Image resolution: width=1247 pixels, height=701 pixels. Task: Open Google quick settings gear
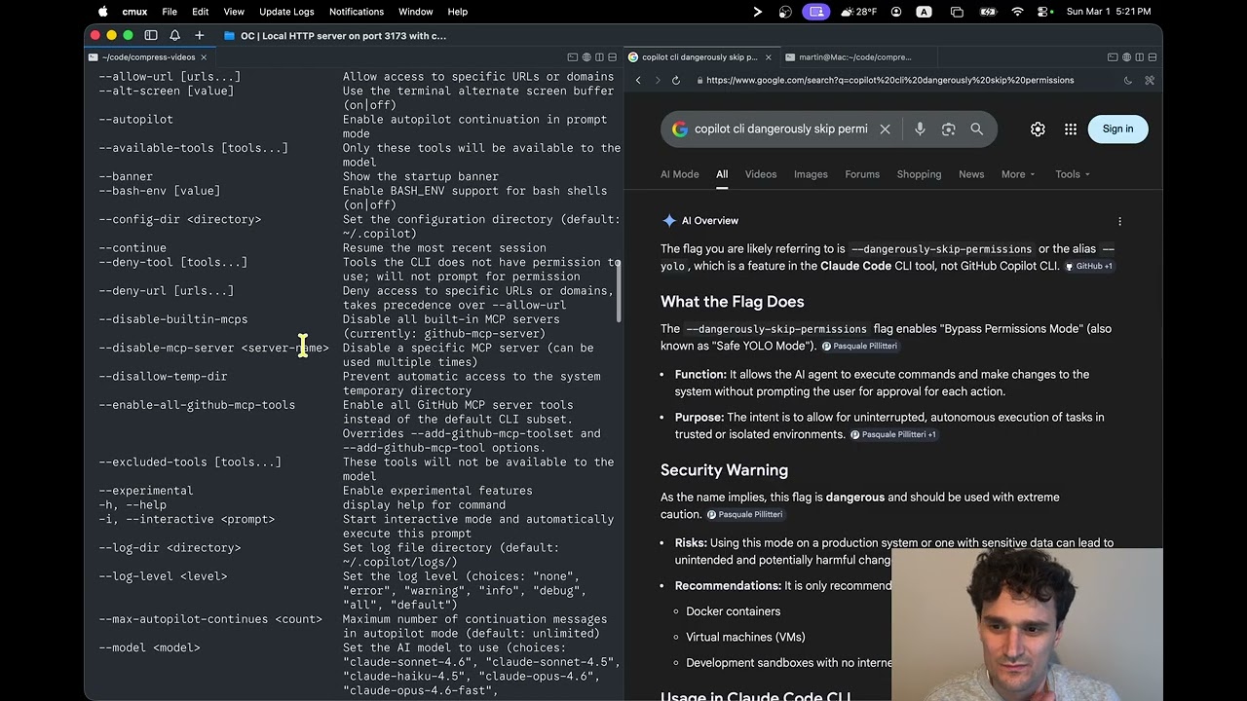[x=1038, y=129]
